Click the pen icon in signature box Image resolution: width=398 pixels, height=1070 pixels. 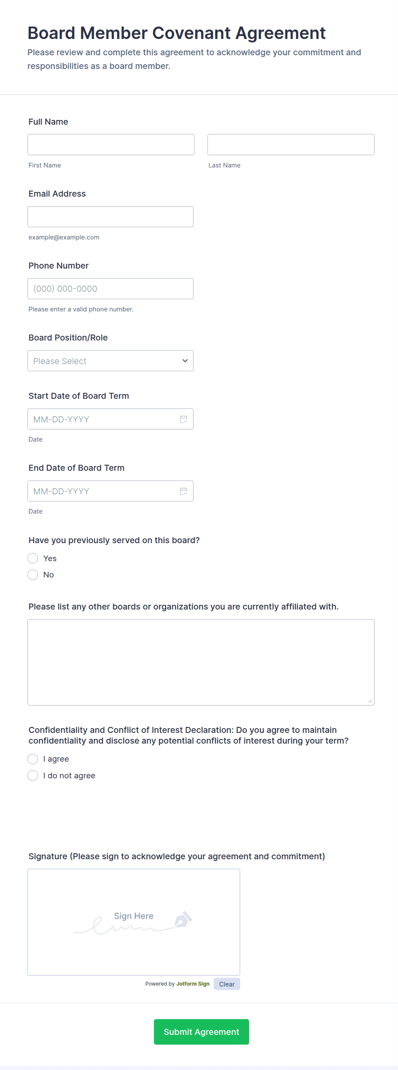(183, 919)
